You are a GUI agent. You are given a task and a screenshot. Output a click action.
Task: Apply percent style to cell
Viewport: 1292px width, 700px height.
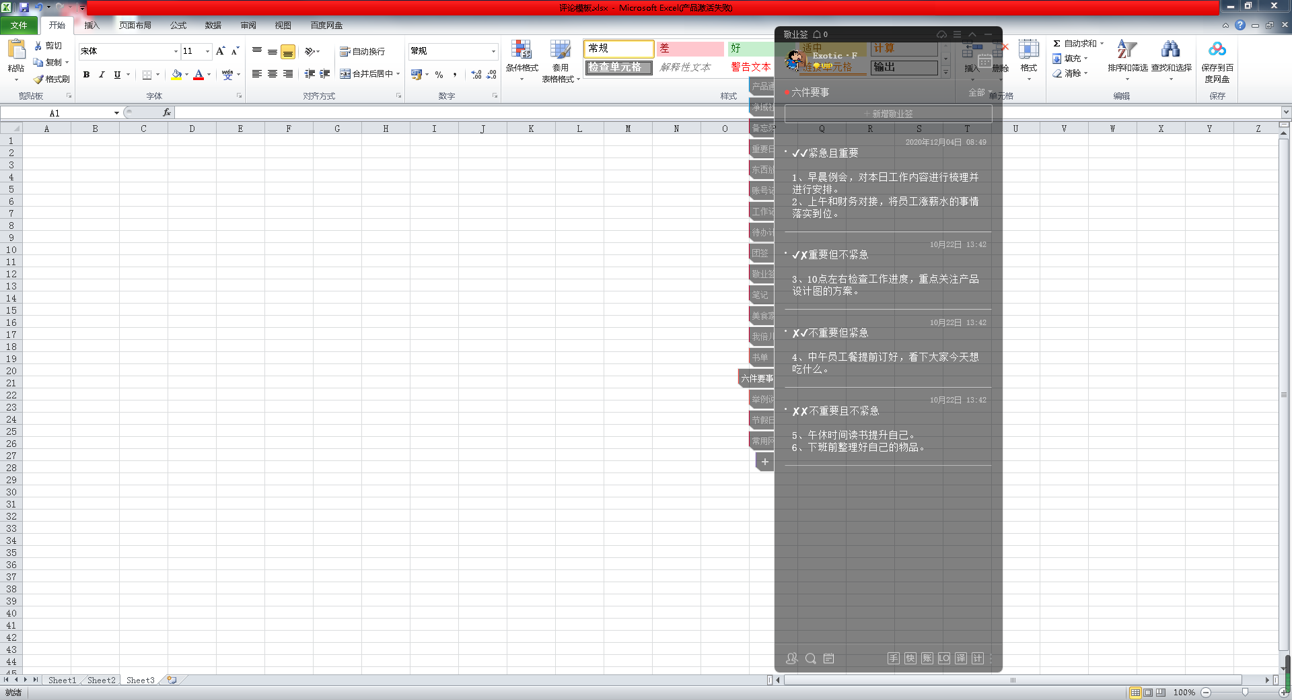click(x=439, y=75)
